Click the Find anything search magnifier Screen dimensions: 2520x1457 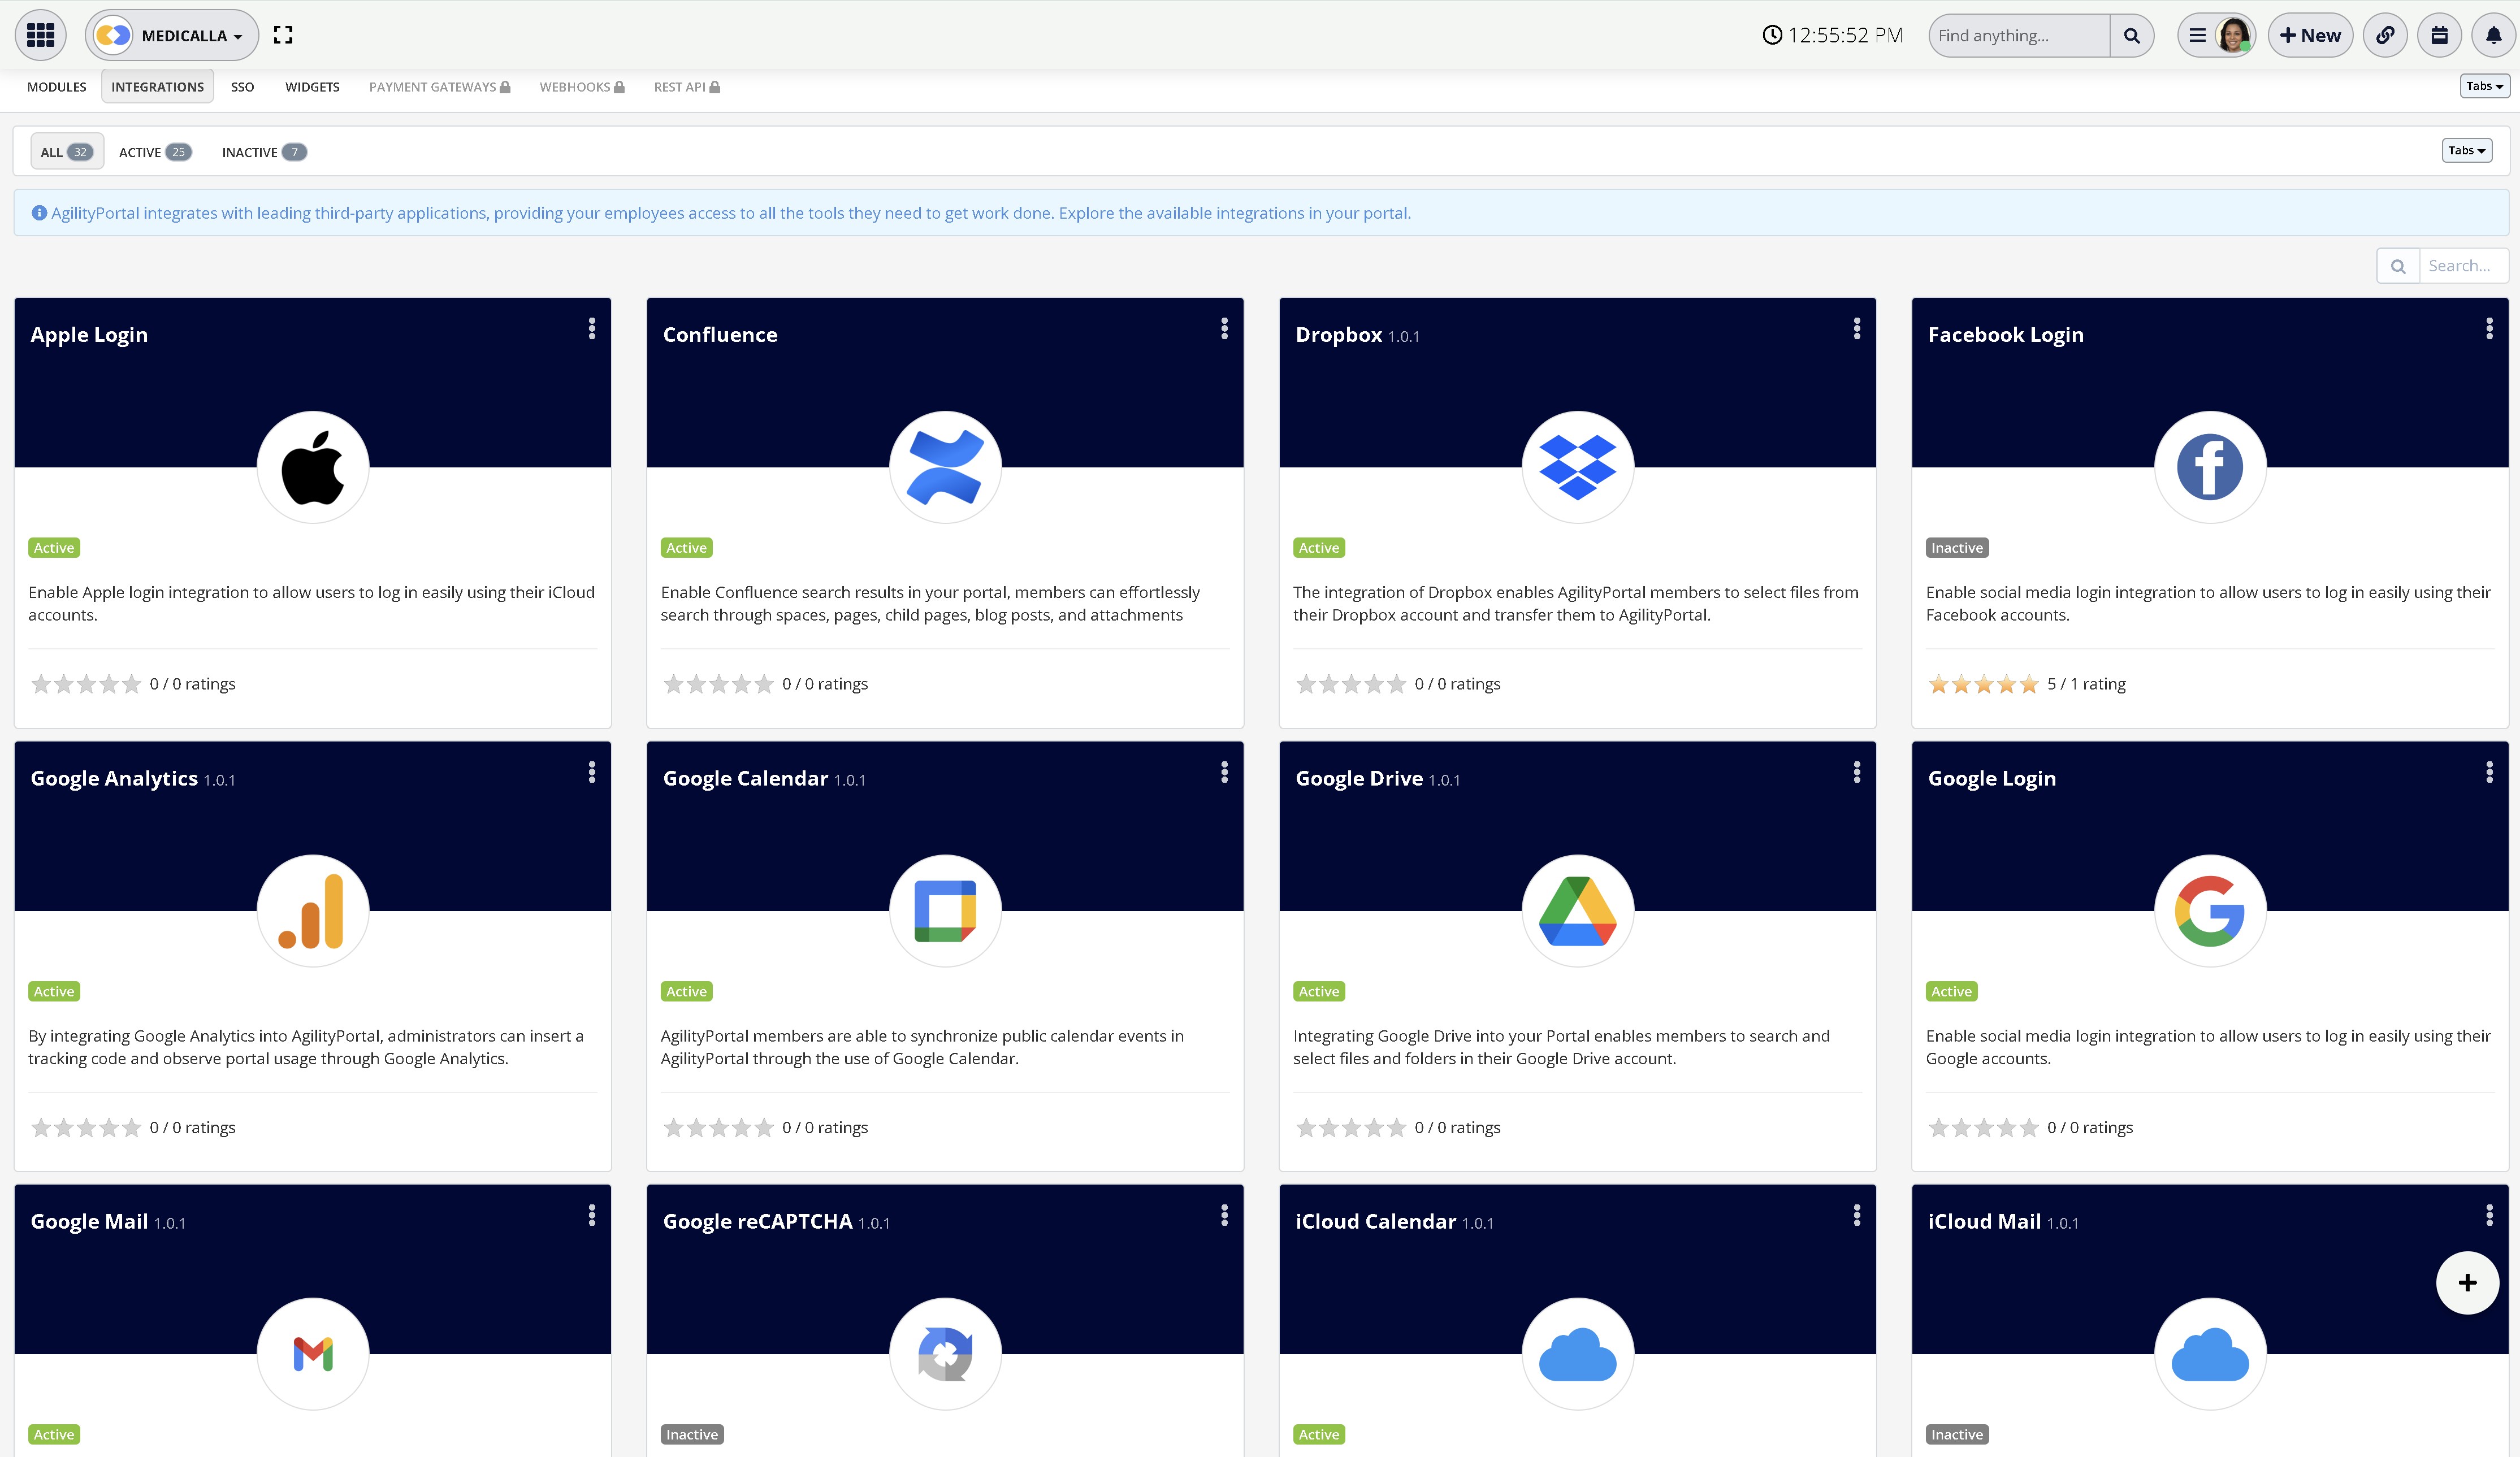click(x=2131, y=35)
